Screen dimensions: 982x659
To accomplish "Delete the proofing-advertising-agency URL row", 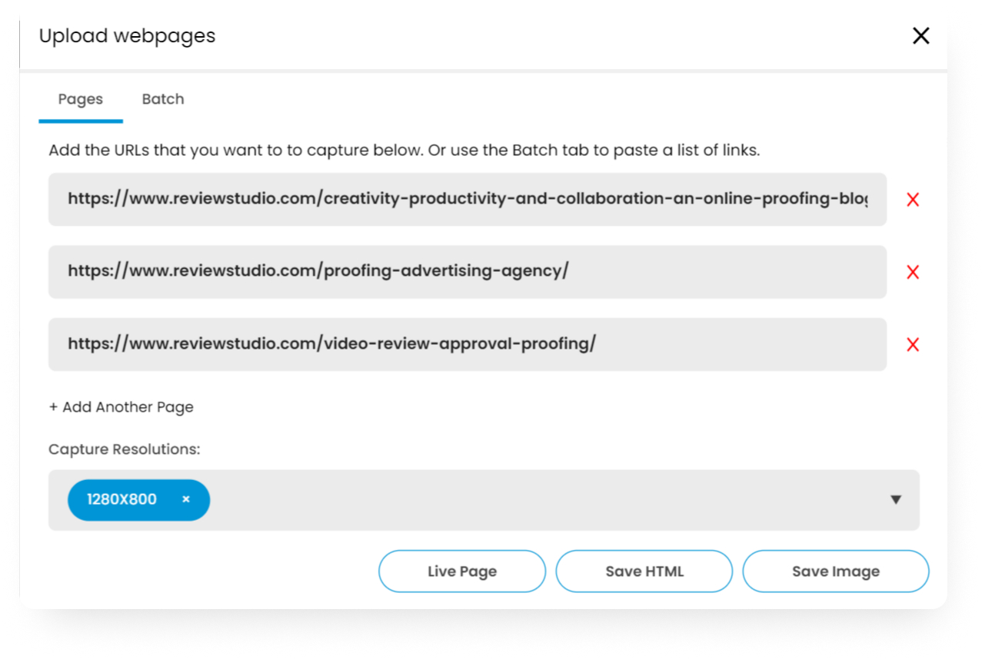I will coord(913,272).
